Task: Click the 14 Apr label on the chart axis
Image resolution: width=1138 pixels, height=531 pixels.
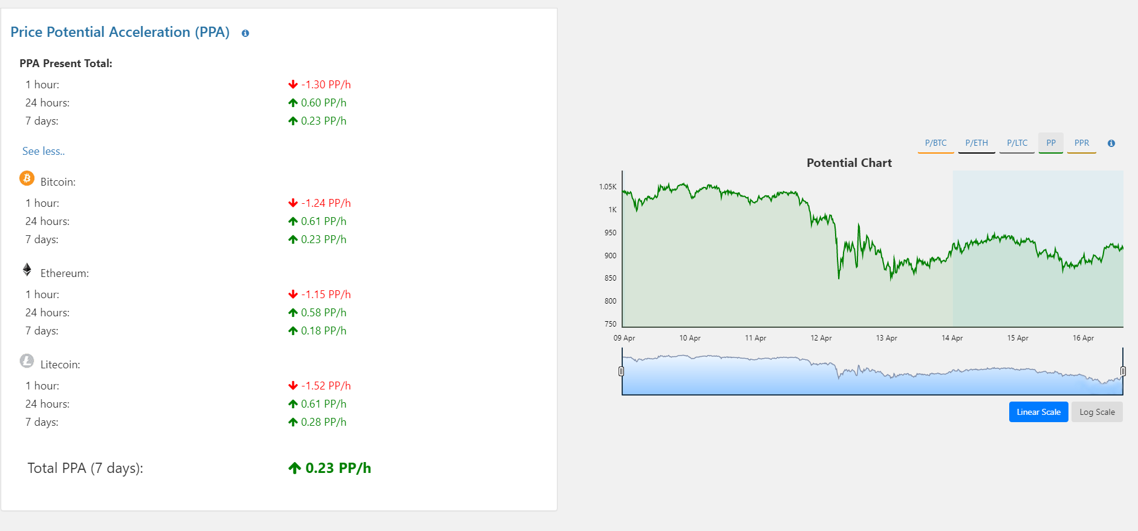Action: pyautogui.click(x=952, y=338)
